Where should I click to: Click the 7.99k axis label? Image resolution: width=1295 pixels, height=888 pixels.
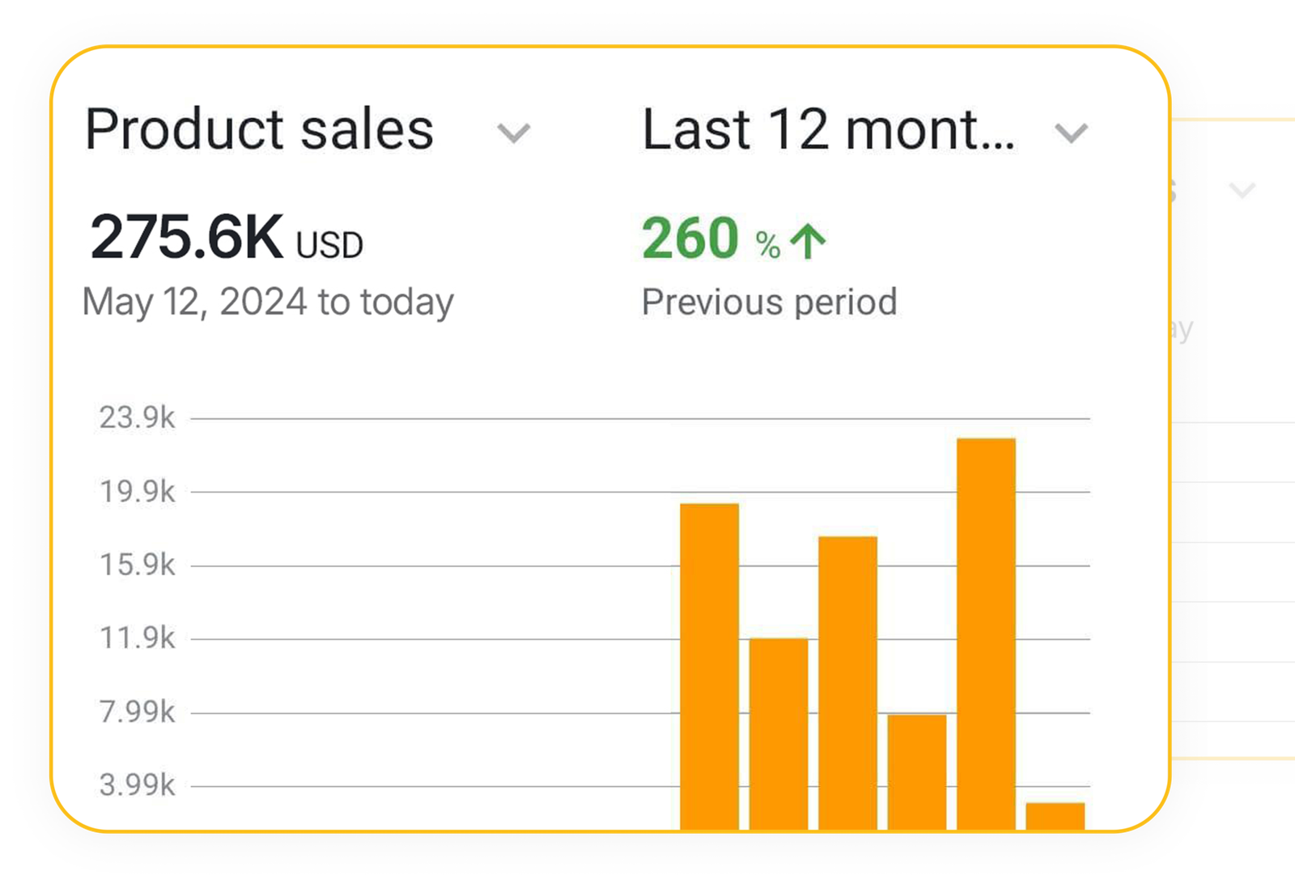pos(137,713)
